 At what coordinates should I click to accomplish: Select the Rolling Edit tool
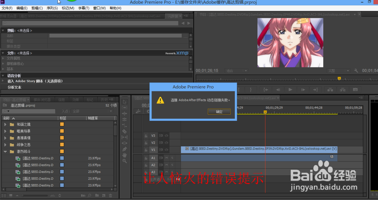coord(124,119)
